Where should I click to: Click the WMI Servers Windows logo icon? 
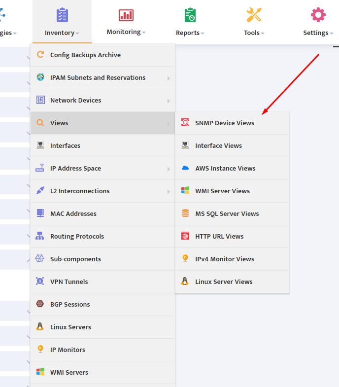click(40, 372)
